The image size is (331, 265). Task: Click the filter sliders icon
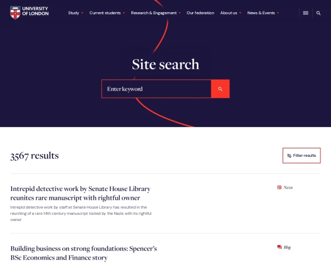pos(289,156)
